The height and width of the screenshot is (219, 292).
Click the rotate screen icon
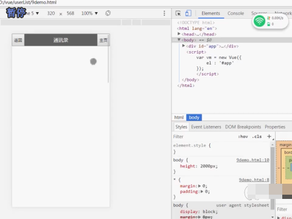[108, 13]
